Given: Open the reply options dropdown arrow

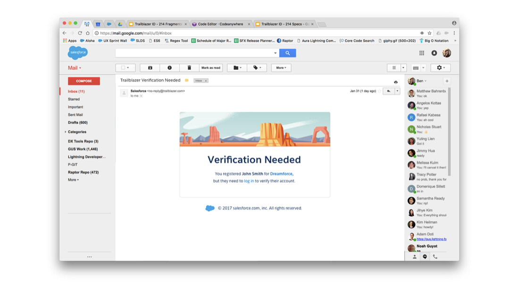Looking at the screenshot, I should (x=398, y=91).
